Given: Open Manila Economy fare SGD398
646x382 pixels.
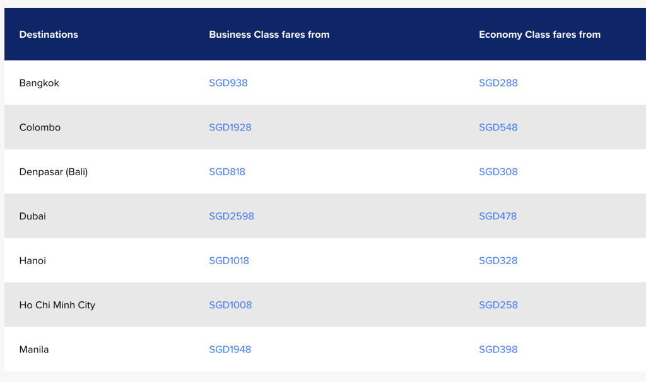Looking at the screenshot, I should [x=498, y=350].
